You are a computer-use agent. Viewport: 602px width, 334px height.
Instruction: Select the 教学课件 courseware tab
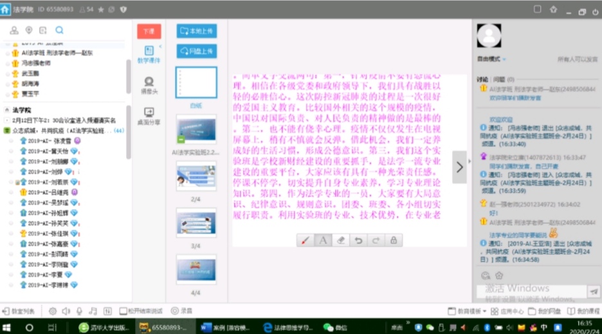point(149,54)
